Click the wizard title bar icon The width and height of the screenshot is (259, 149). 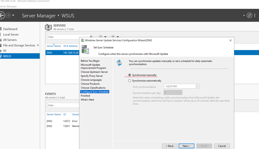[x=83, y=40]
